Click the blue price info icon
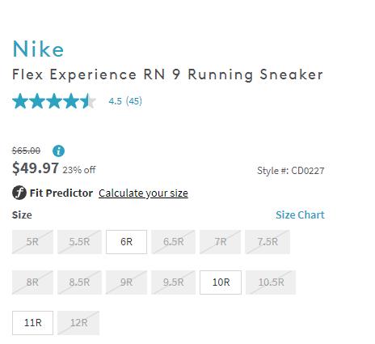 click(58, 151)
